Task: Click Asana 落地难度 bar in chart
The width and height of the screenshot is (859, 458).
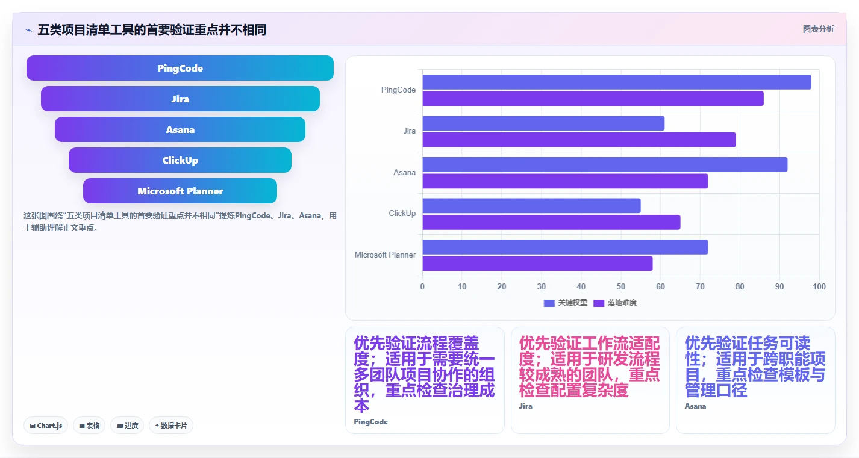Action: point(565,181)
